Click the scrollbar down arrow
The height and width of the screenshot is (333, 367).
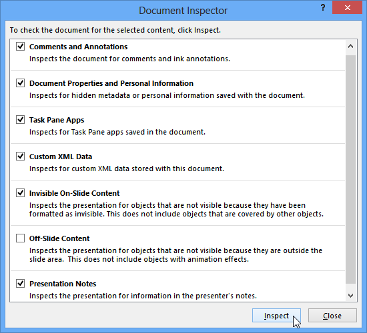tap(350, 296)
